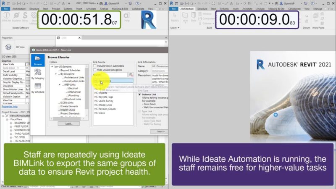Click the Style Manager ribbon icon

click(34, 18)
